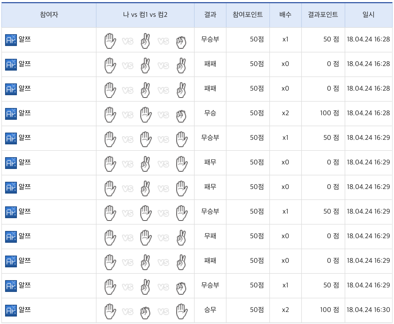Image resolution: width=394 pixels, height=324 pixels.
Task: Click the 일시 column header
Action: click(368, 15)
